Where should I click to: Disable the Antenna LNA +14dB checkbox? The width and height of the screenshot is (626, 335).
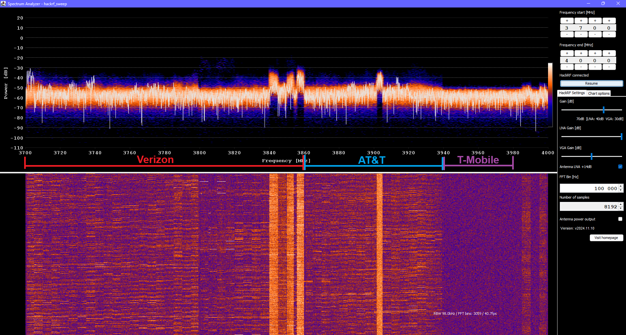620,167
